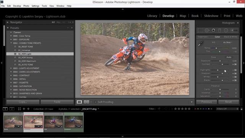Open the Develop menu
The width and height of the screenshot is (245, 138).
click(x=17, y=6)
